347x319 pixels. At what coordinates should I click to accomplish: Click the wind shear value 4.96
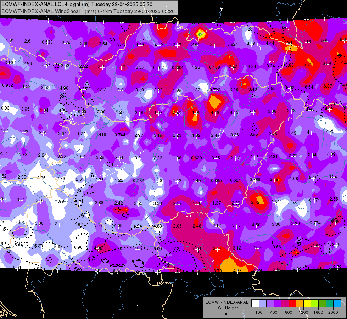click(64, 88)
